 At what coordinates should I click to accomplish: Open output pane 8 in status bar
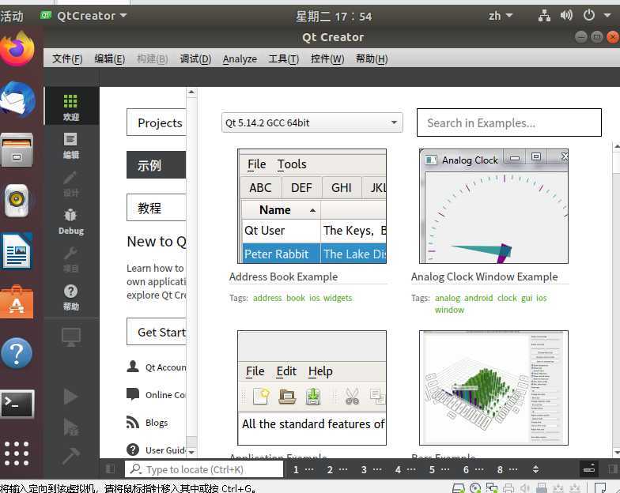[x=507, y=469]
